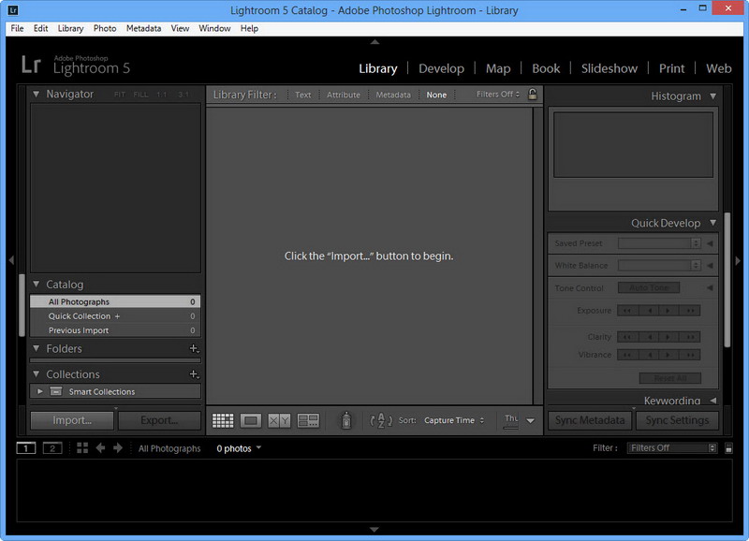Image resolution: width=749 pixels, height=541 pixels.
Task: Switch to the Develop module
Action: [x=441, y=68]
